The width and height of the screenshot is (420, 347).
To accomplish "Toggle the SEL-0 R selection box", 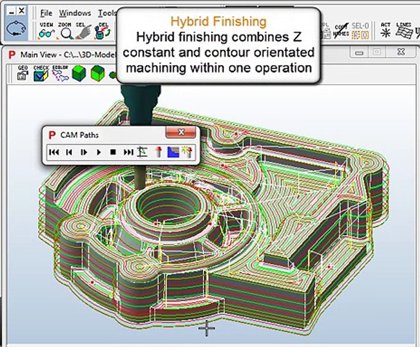I will [356, 35].
